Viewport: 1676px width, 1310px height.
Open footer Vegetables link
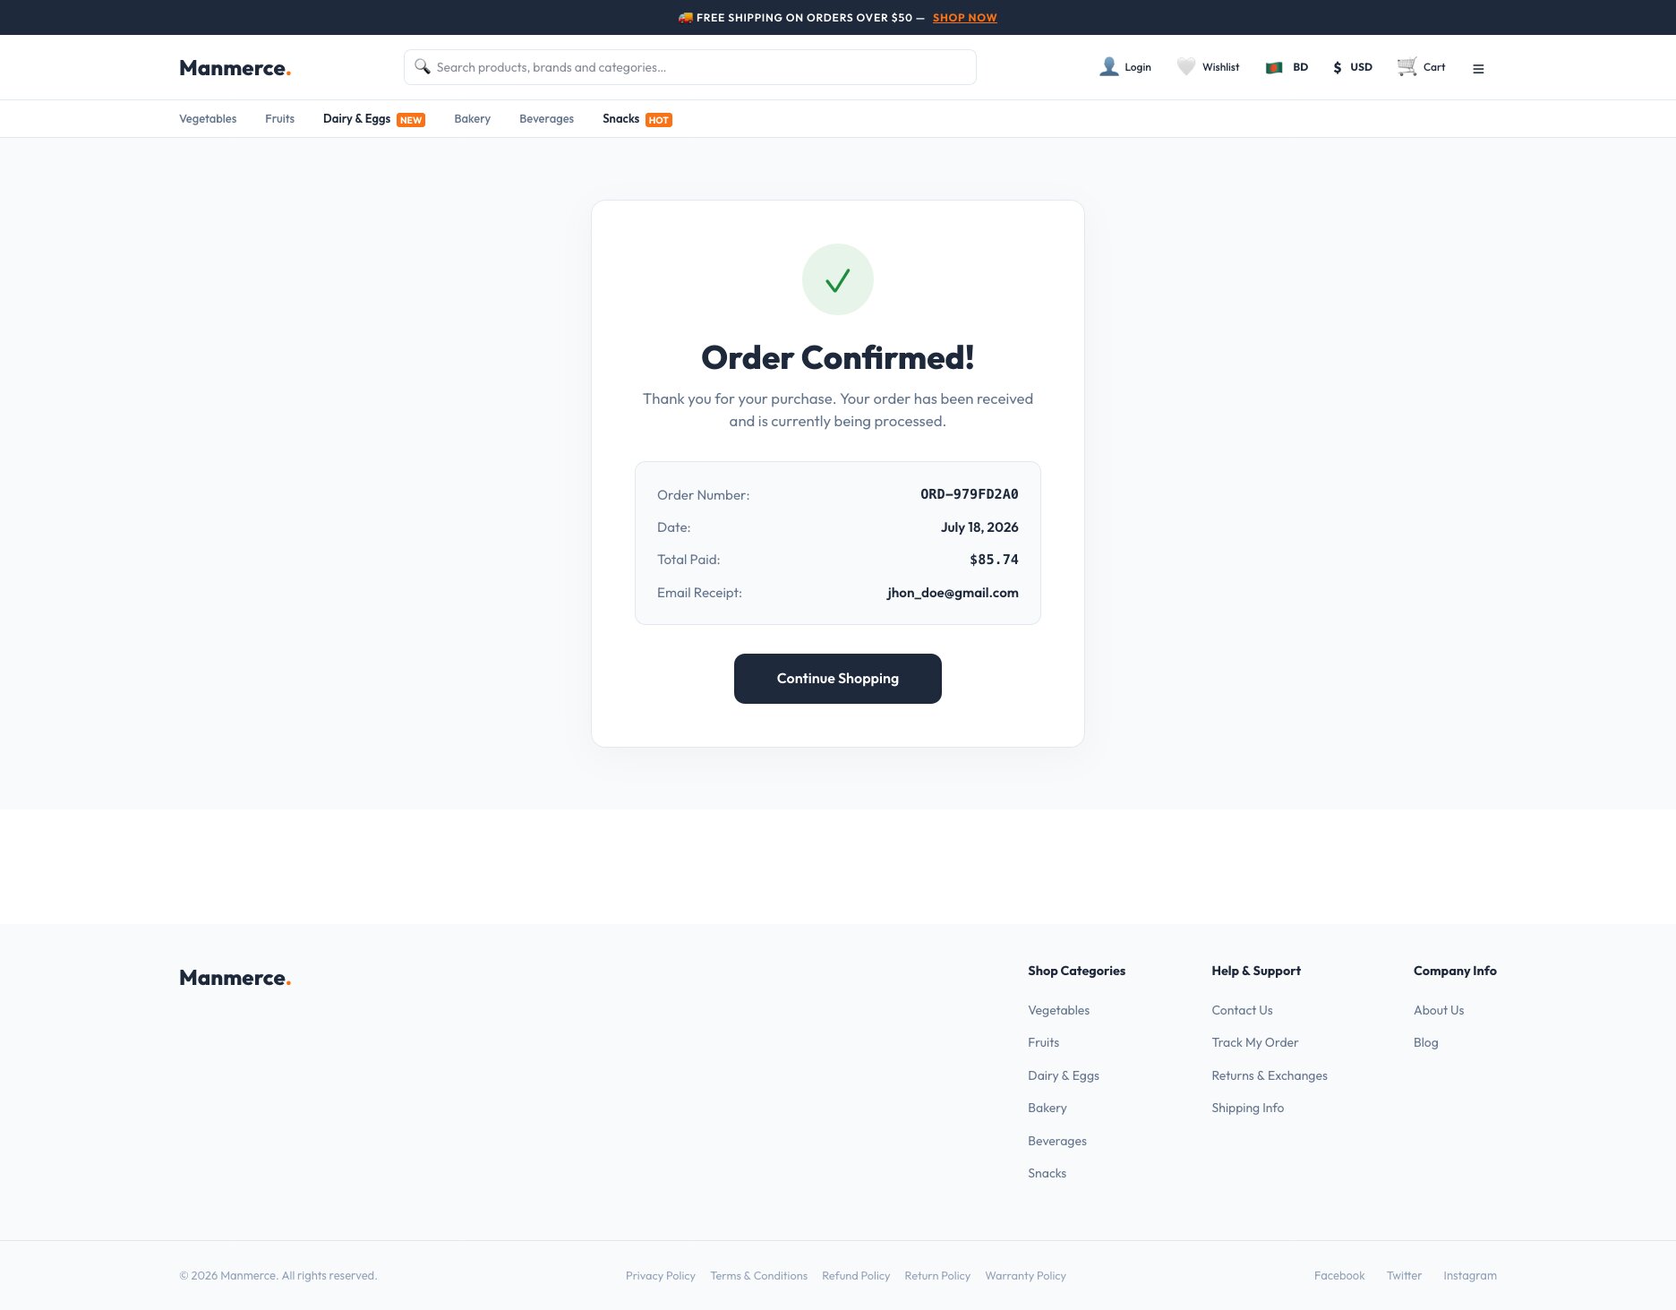(x=1058, y=1010)
